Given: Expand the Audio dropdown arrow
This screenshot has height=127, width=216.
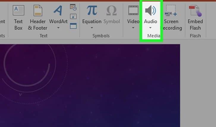Looking at the screenshot, I should click(x=150, y=28).
